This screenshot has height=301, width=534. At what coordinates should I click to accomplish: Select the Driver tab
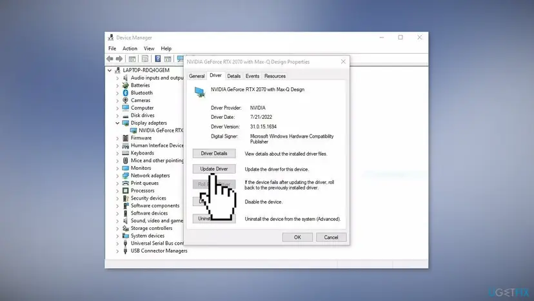point(215,76)
